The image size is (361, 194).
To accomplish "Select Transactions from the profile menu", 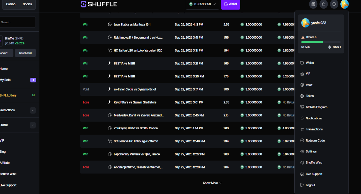I will pyautogui.click(x=314, y=129).
